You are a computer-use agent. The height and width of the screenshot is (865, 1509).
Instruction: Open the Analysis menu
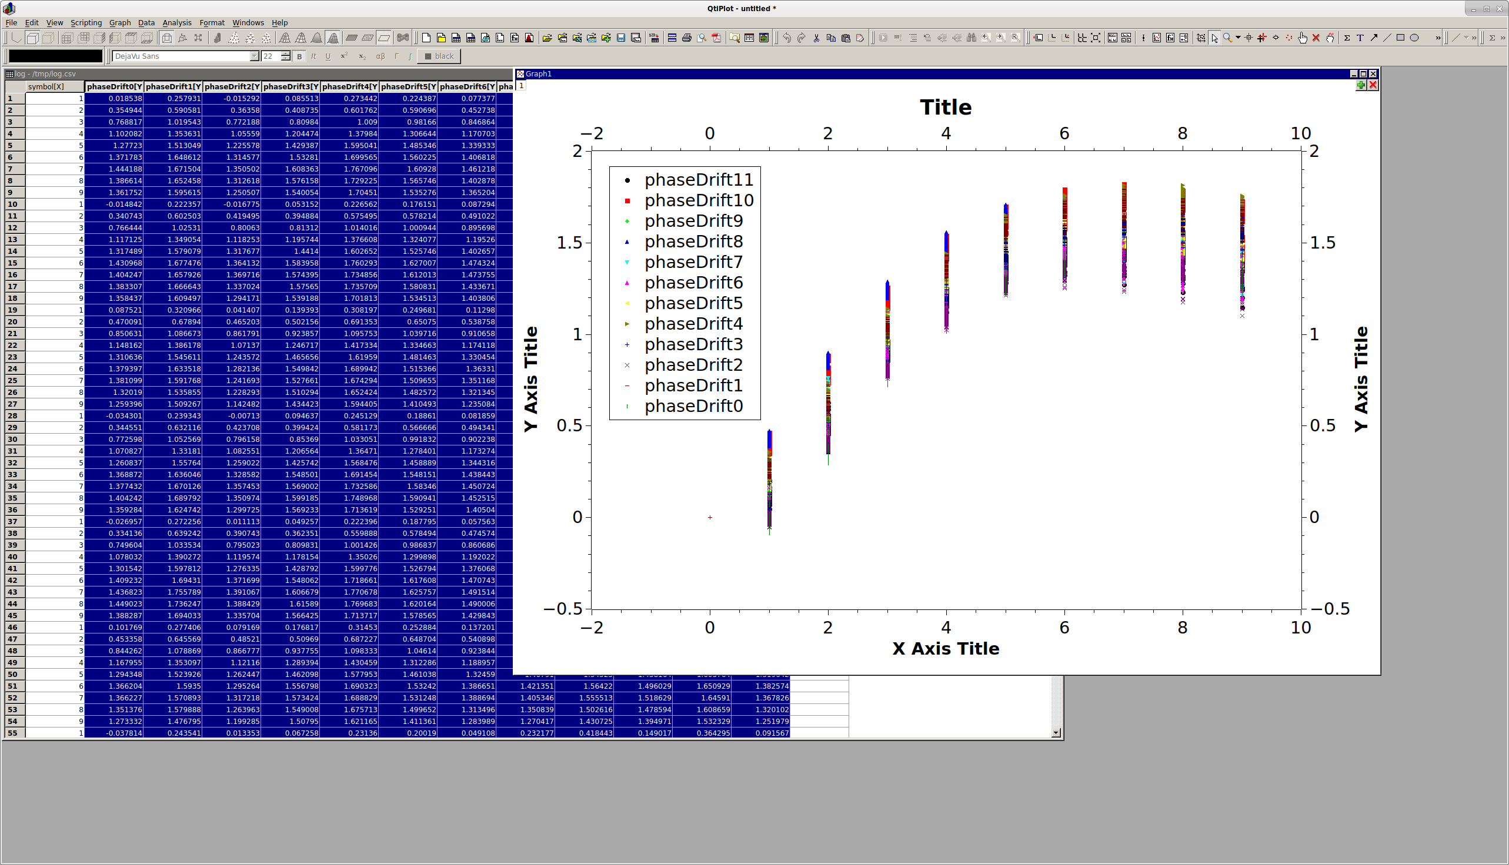[176, 22]
